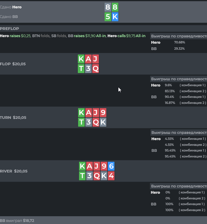Click Hero's green 8 hole card
This screenshot has height=224, width=207.
click(115, 7)
